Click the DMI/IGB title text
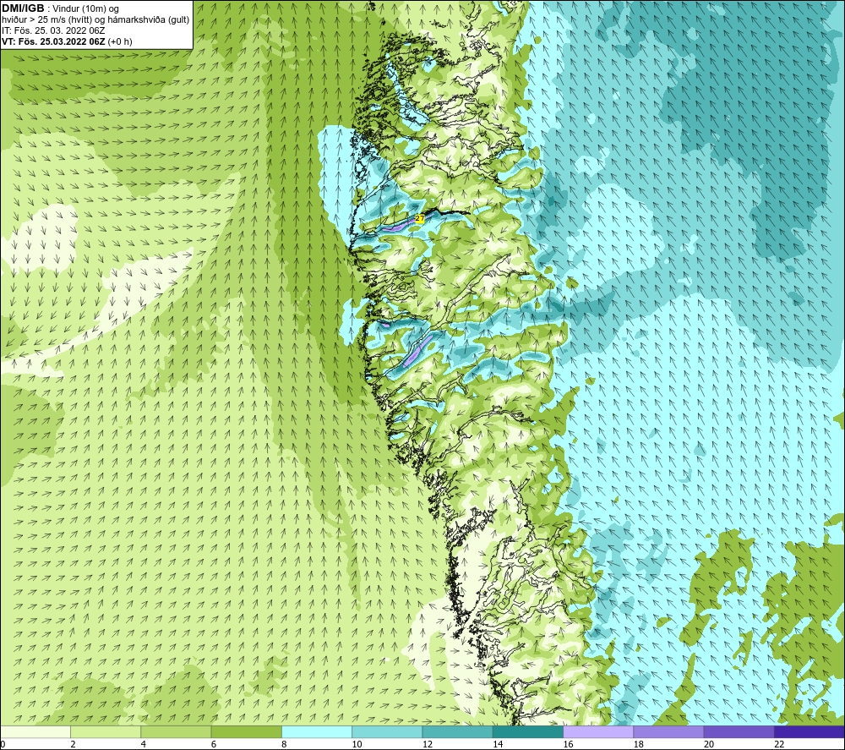The height and width of the screenshot is (750, 845). click(23, 8)
